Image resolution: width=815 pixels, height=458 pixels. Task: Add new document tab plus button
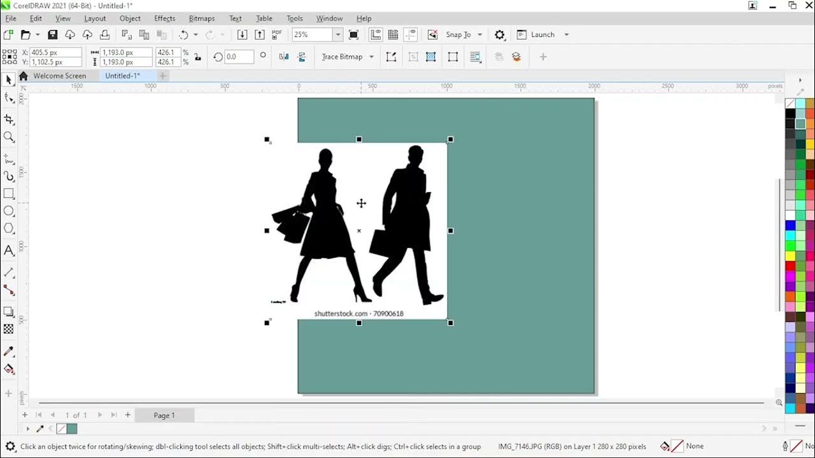click(x=162, y=76)
